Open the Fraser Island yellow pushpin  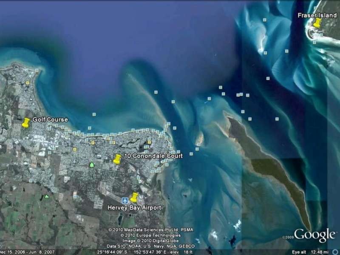[x=317, y=23]
